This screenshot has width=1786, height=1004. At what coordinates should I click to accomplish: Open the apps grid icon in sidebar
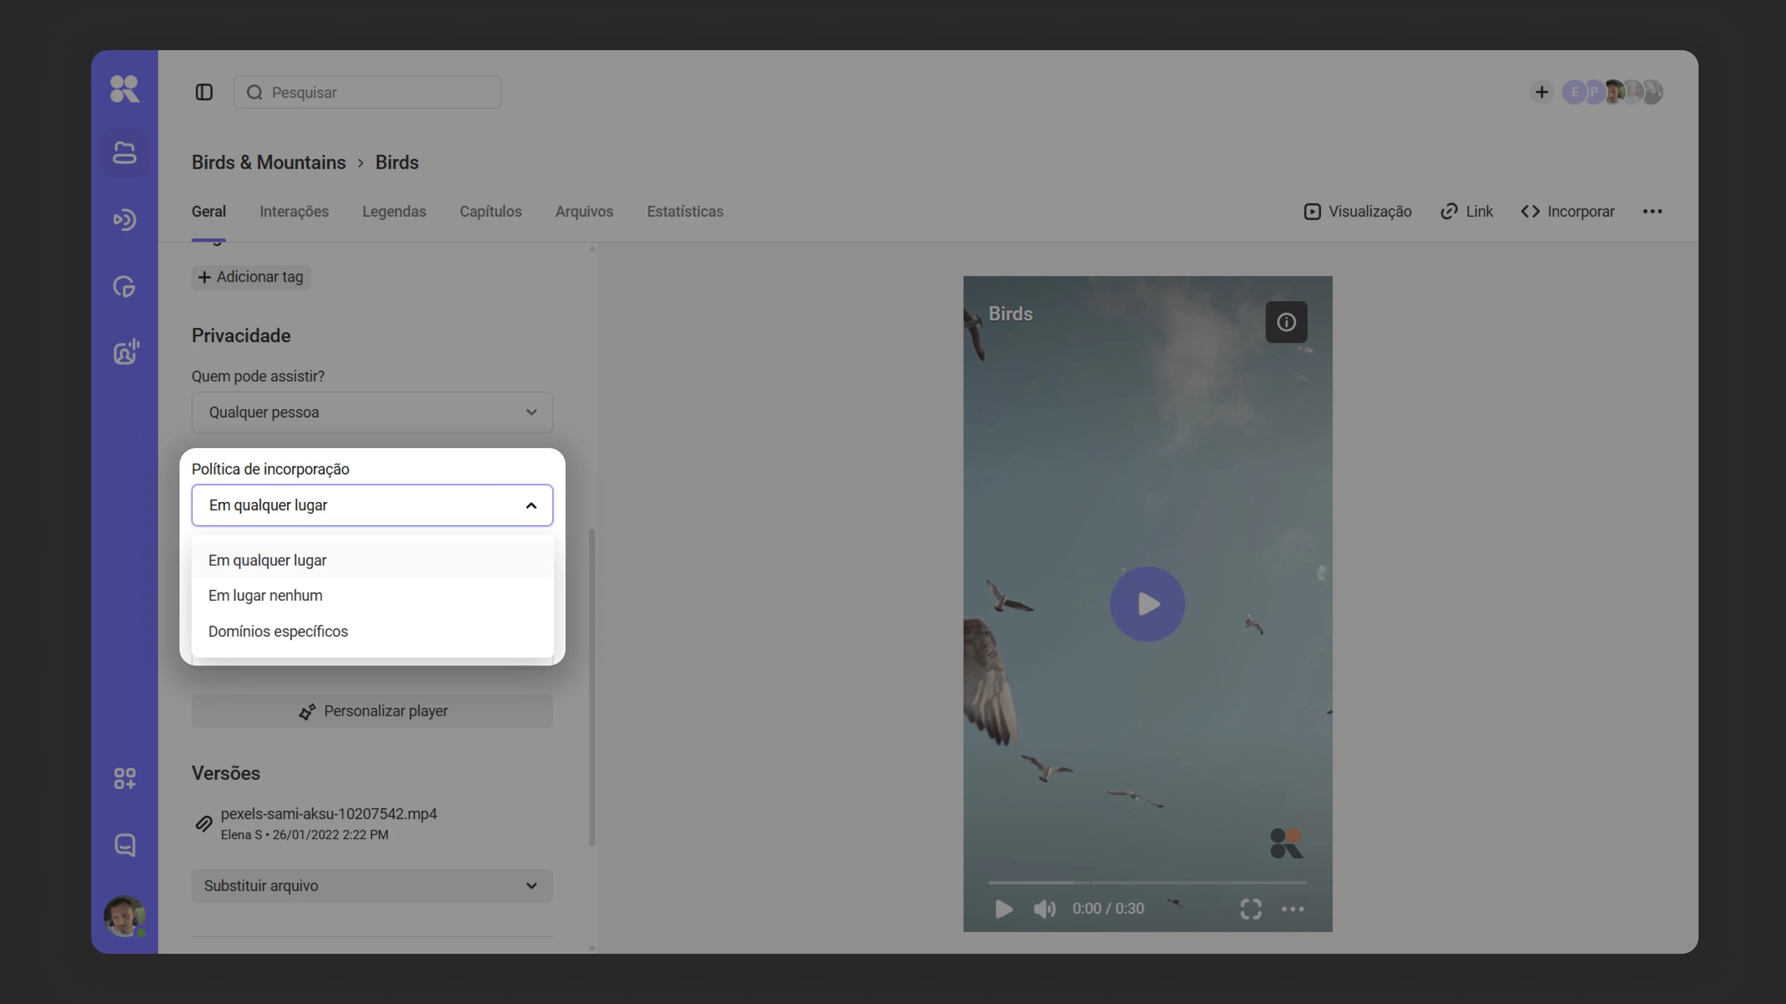coord(125,778)
